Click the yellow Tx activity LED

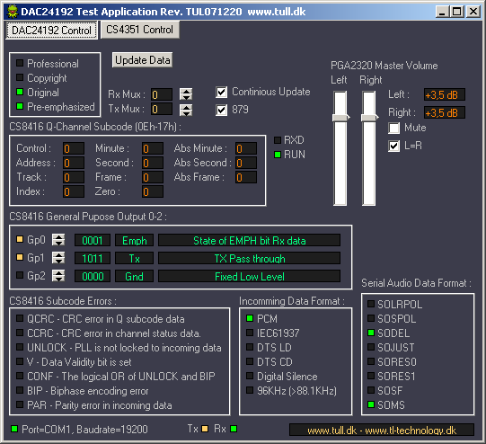point(205,429)
